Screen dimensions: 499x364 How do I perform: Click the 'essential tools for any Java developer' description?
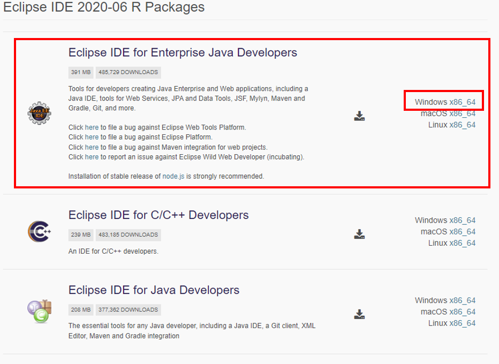tap(192, 331)
